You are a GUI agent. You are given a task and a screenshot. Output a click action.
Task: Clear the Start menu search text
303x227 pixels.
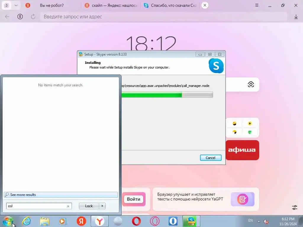click(x=68, y=206)
